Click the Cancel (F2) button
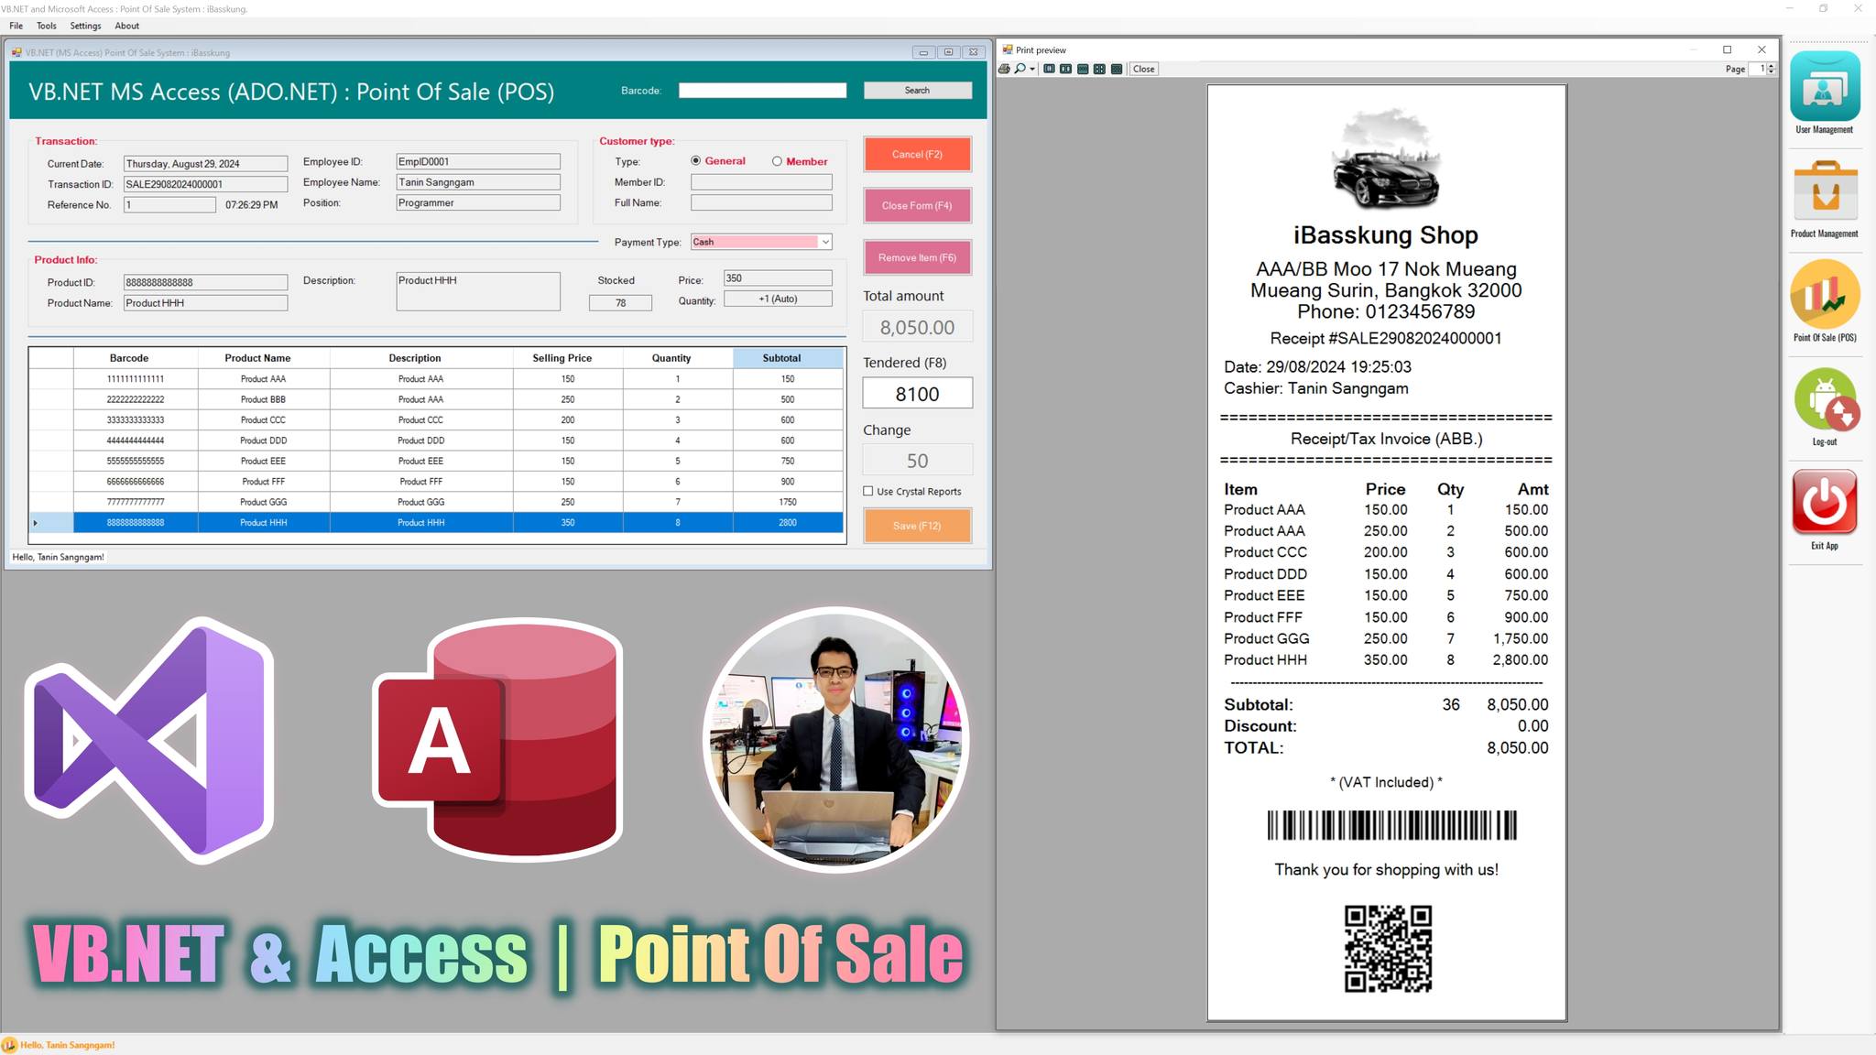Screen dimensions: 1876x1055 coord(917,154)
